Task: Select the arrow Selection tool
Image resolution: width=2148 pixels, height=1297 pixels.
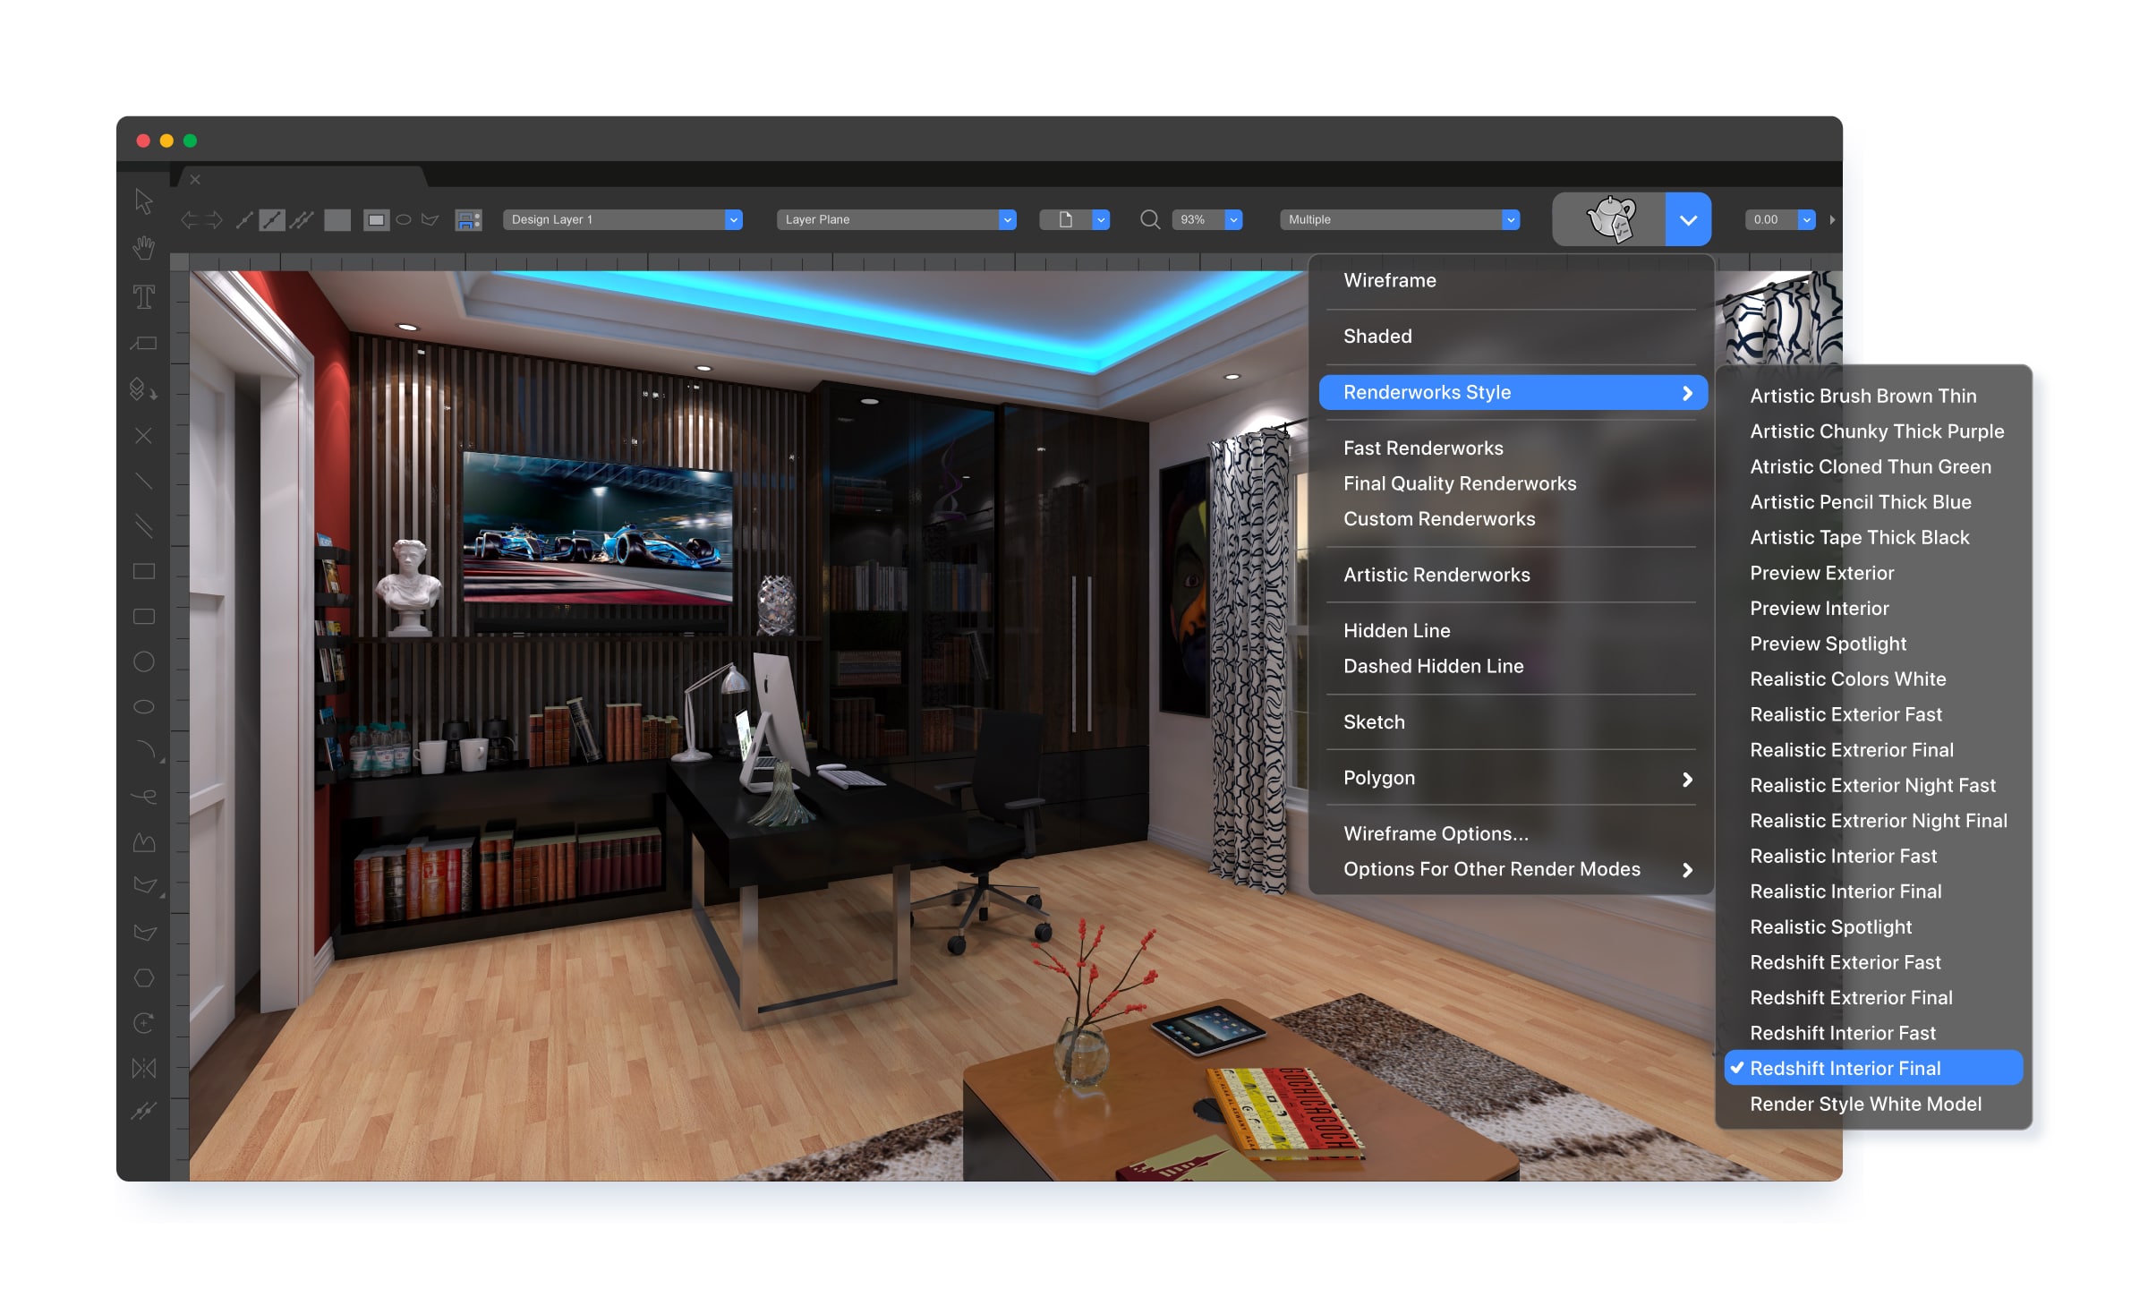Action: coord(143,201)
